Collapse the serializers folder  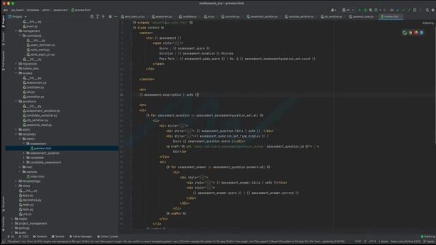click(16, 101)
